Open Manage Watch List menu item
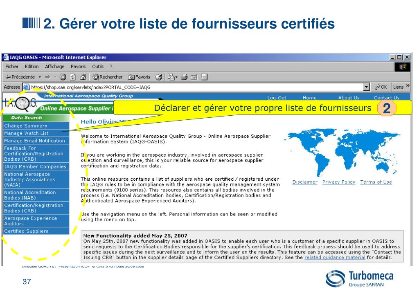 pos(36,133)
